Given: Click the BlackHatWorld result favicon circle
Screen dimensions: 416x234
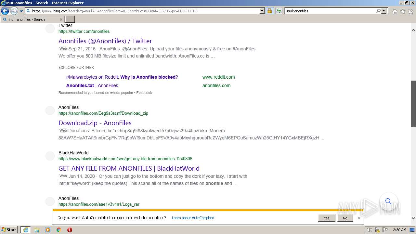Looking at the screenshot, I should click(50, 156).
